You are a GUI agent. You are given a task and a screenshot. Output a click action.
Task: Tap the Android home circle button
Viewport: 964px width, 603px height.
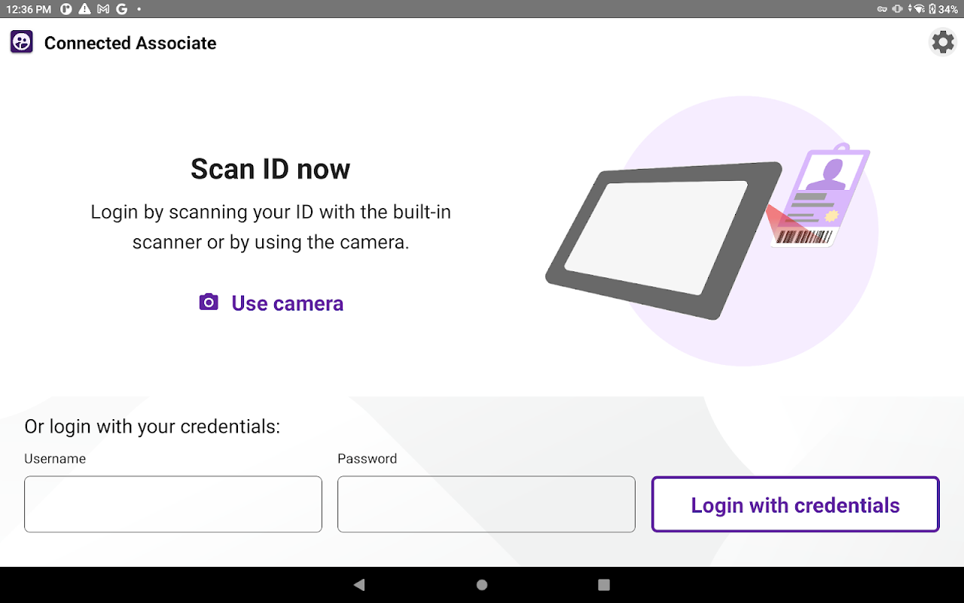482,585
